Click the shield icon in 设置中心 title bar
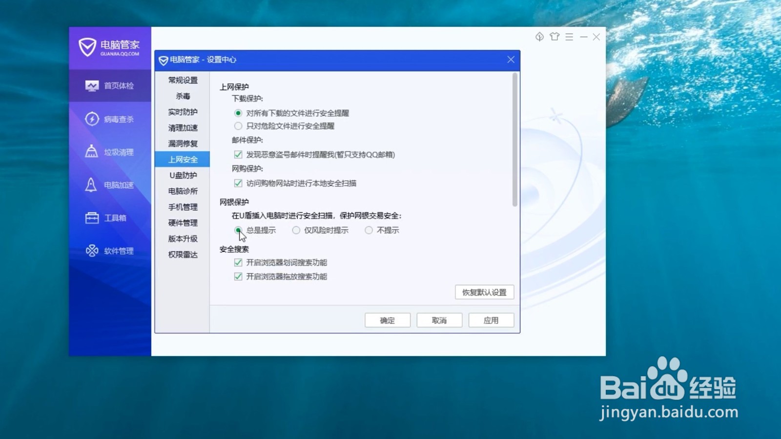781x439 pixels. coord(164,60)
